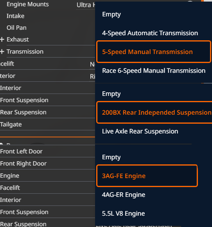Open the Engine Mounts Ultra dropdown value

pyautogui.click(x=86, y=5)
